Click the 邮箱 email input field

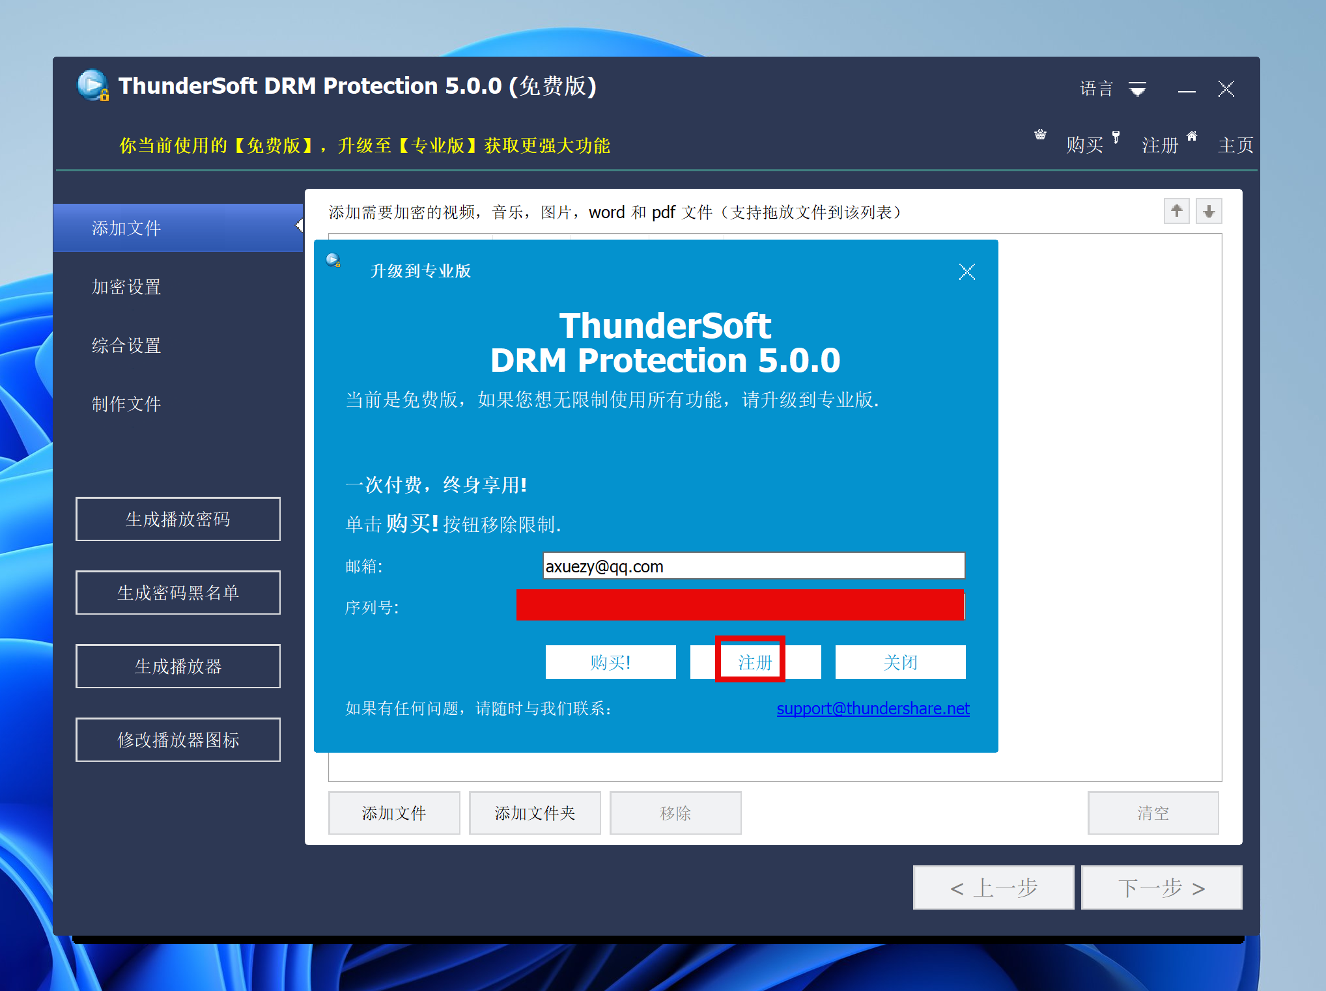point(753,566)
